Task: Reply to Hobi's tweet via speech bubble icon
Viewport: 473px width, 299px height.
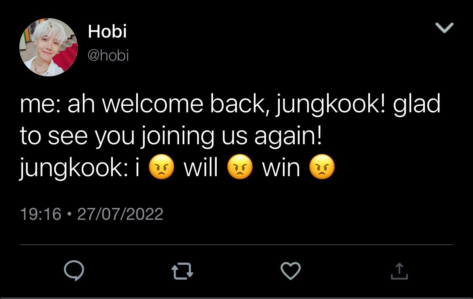Action: (74, 271)
